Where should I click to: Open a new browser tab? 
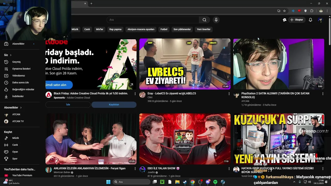(91, 3)
